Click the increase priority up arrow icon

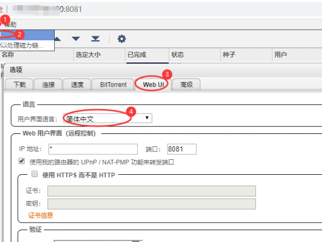[58, 39]
